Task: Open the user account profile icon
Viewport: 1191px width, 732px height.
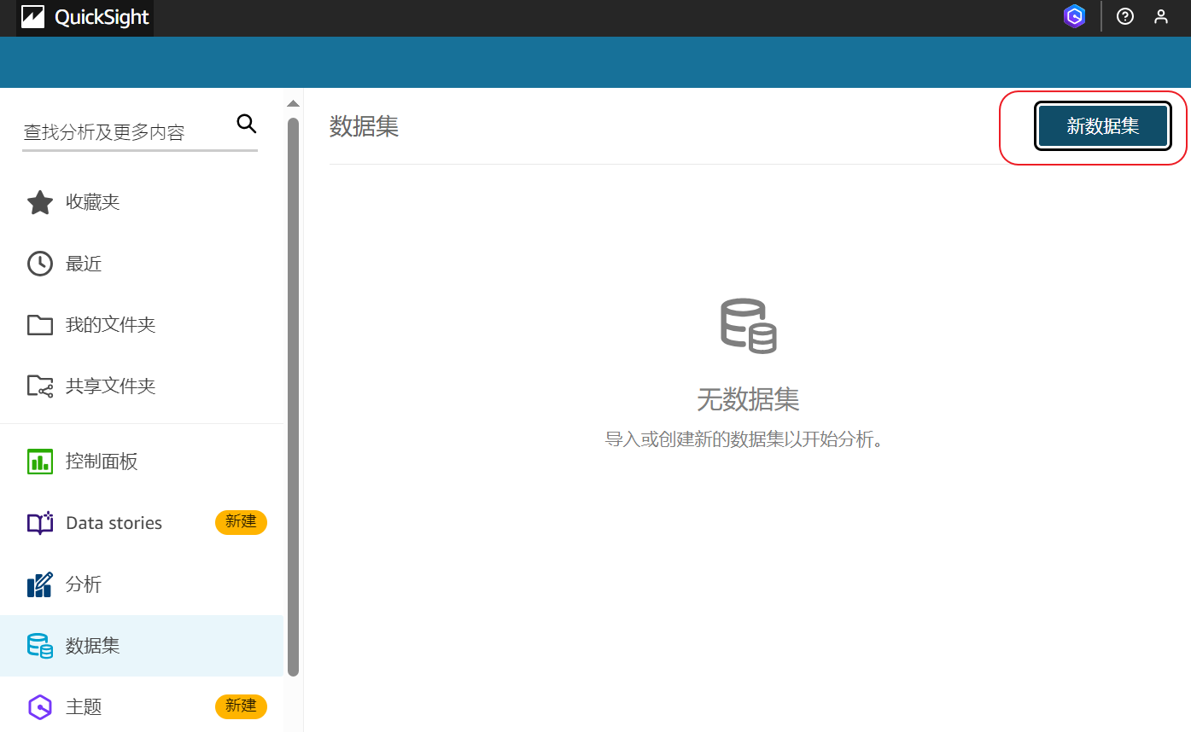Action: pos(1161,16)
